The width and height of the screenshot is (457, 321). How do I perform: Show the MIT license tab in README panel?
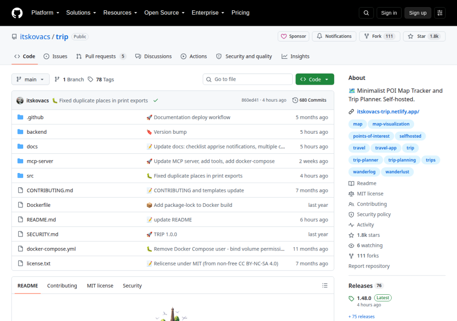[x=100, y=286]
